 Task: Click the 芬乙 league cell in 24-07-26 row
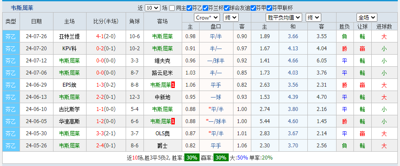11,36
